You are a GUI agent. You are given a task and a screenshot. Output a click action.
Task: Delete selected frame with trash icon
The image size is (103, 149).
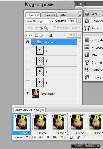78,137
